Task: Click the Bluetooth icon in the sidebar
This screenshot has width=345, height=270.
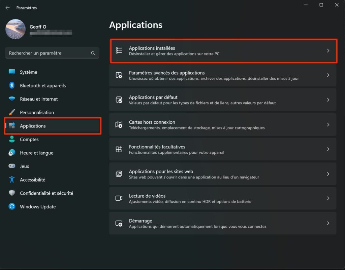Action: pyautogui.click(x=12, y=85)
